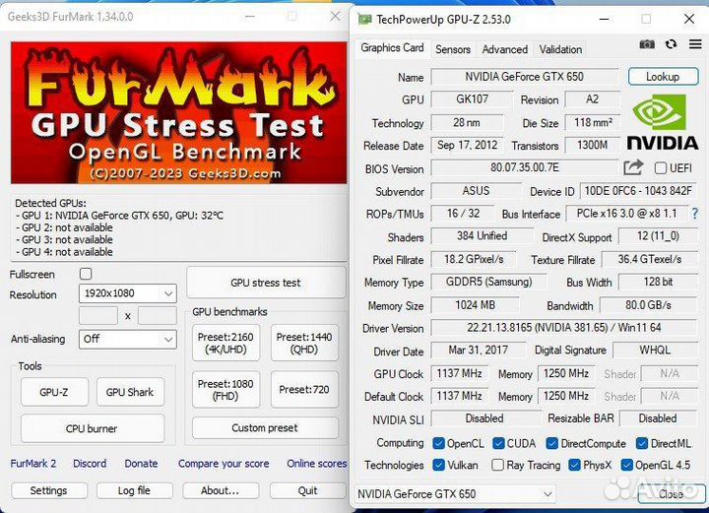Toggle the Fullscreen checkbox in FurMark
This screenshot has width=709, height=513.
86,274
